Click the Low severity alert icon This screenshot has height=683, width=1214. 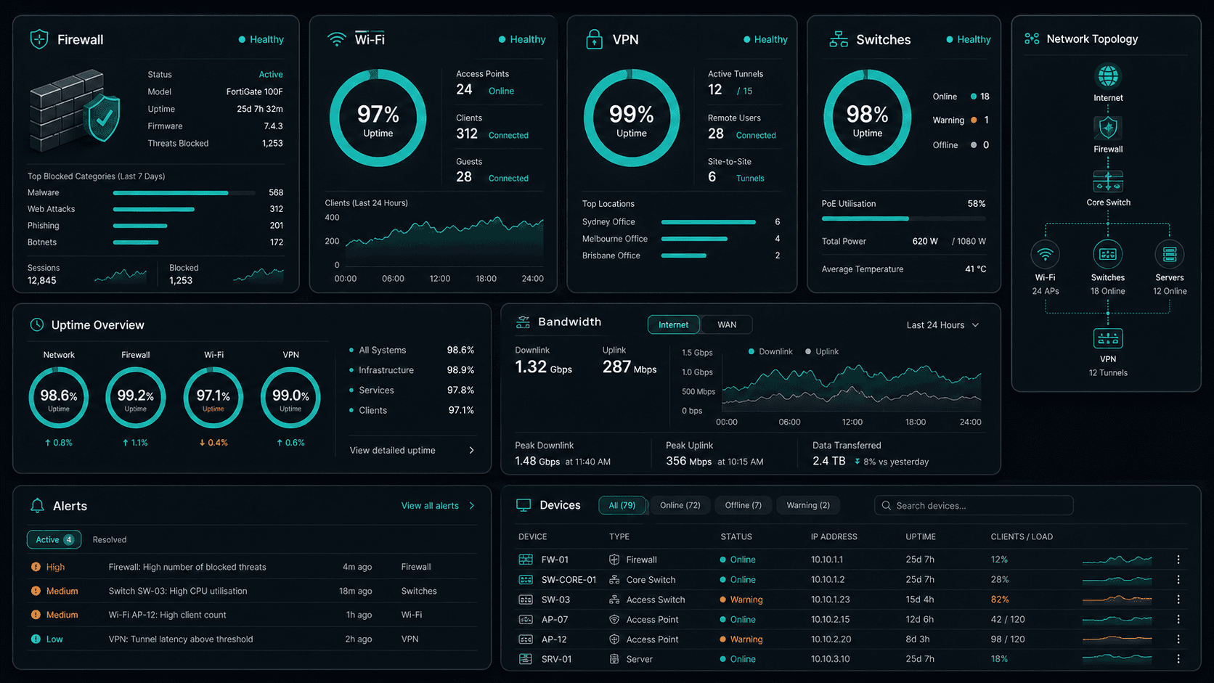(36, 639)
